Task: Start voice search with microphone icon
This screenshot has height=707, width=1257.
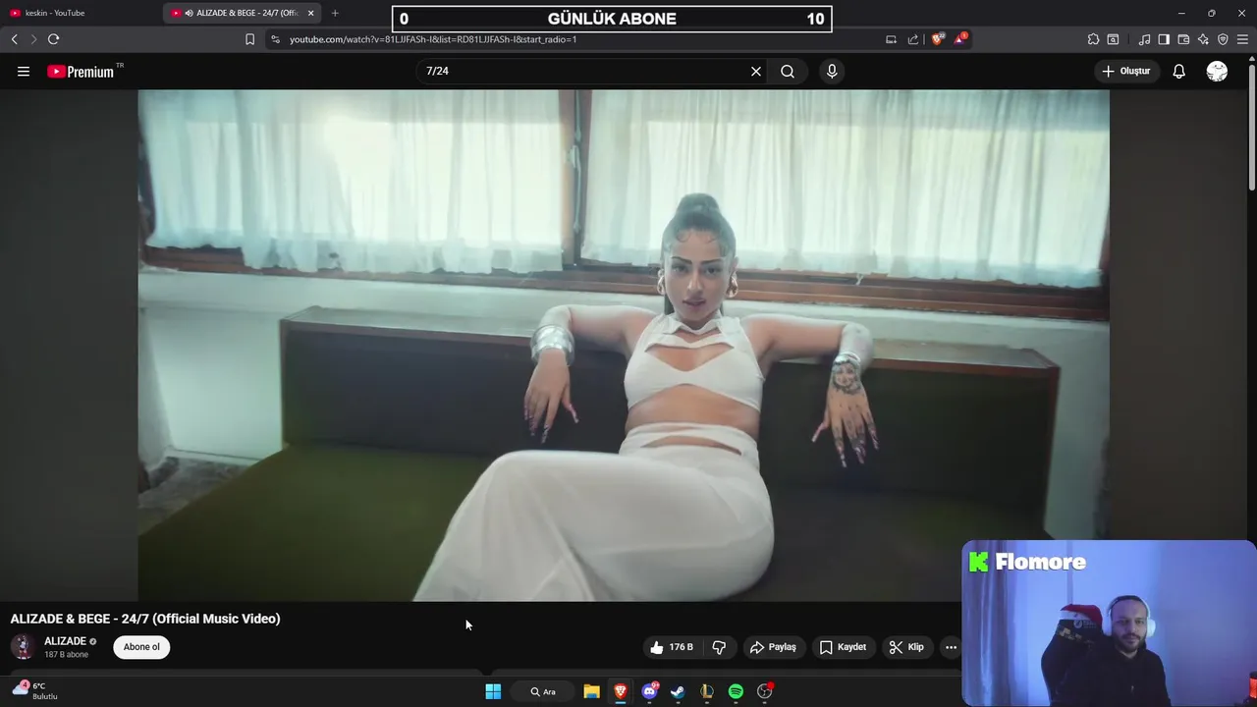Action: [832, 71]
